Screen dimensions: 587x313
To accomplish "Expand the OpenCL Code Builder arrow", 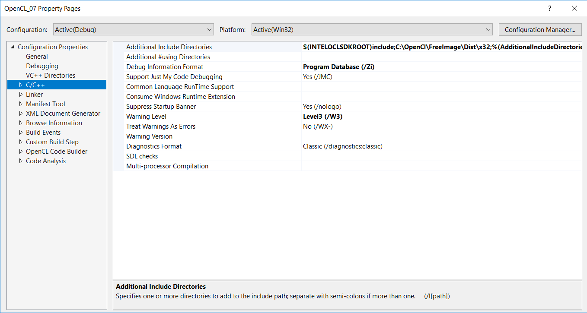I will 21,152.
